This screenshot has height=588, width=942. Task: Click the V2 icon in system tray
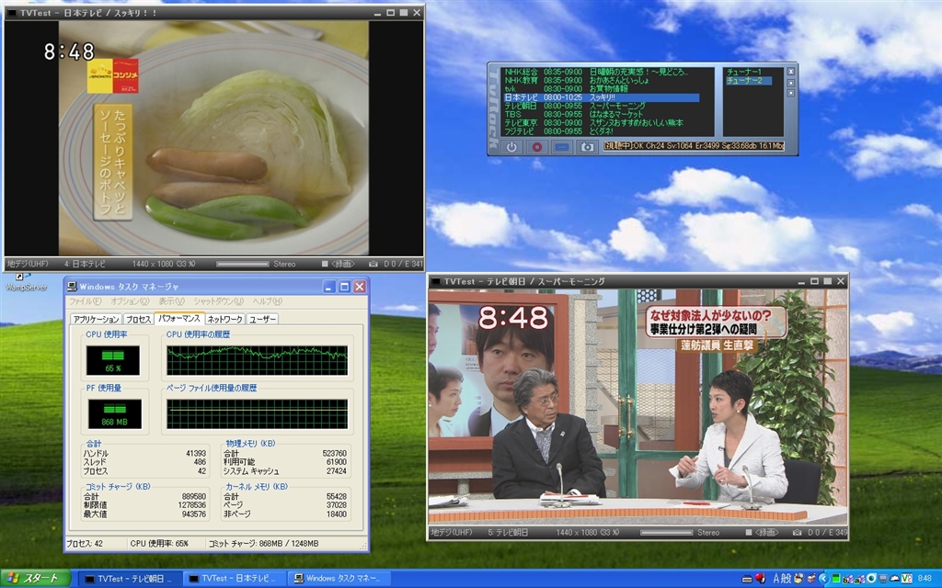(x=907, y=579)
